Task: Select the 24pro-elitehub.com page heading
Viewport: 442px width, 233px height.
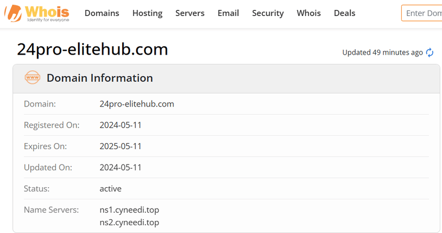Action: pyautogui.click(x=92, y=50)
